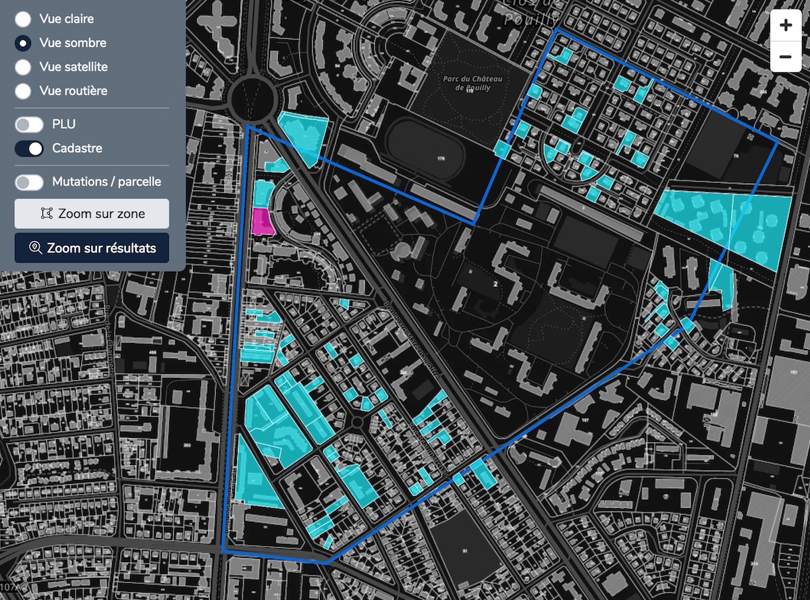This screenshot has width=810, height=600.
Task: Switch to Vue satellite
Action: pyautogui.click(x=23, y=67)
